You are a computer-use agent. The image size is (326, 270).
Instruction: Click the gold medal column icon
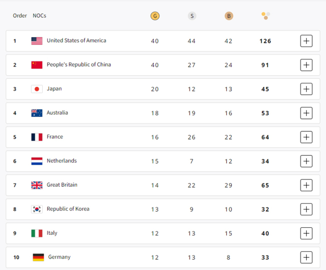click(x=155, y=16)
